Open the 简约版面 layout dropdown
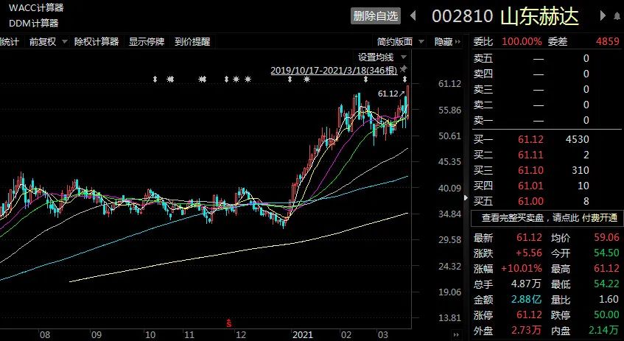624x341 pixels. 399,42
